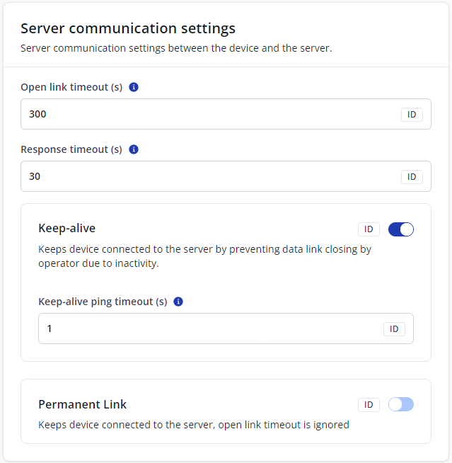Click info icon beside Response timeout
This screenshot has width=452, height=463.
(x=134, y=149)
